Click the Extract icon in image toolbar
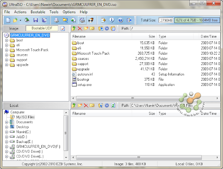The height and width of the screenshot is (169, 223). pyautogui.click(x=101, y=29)
